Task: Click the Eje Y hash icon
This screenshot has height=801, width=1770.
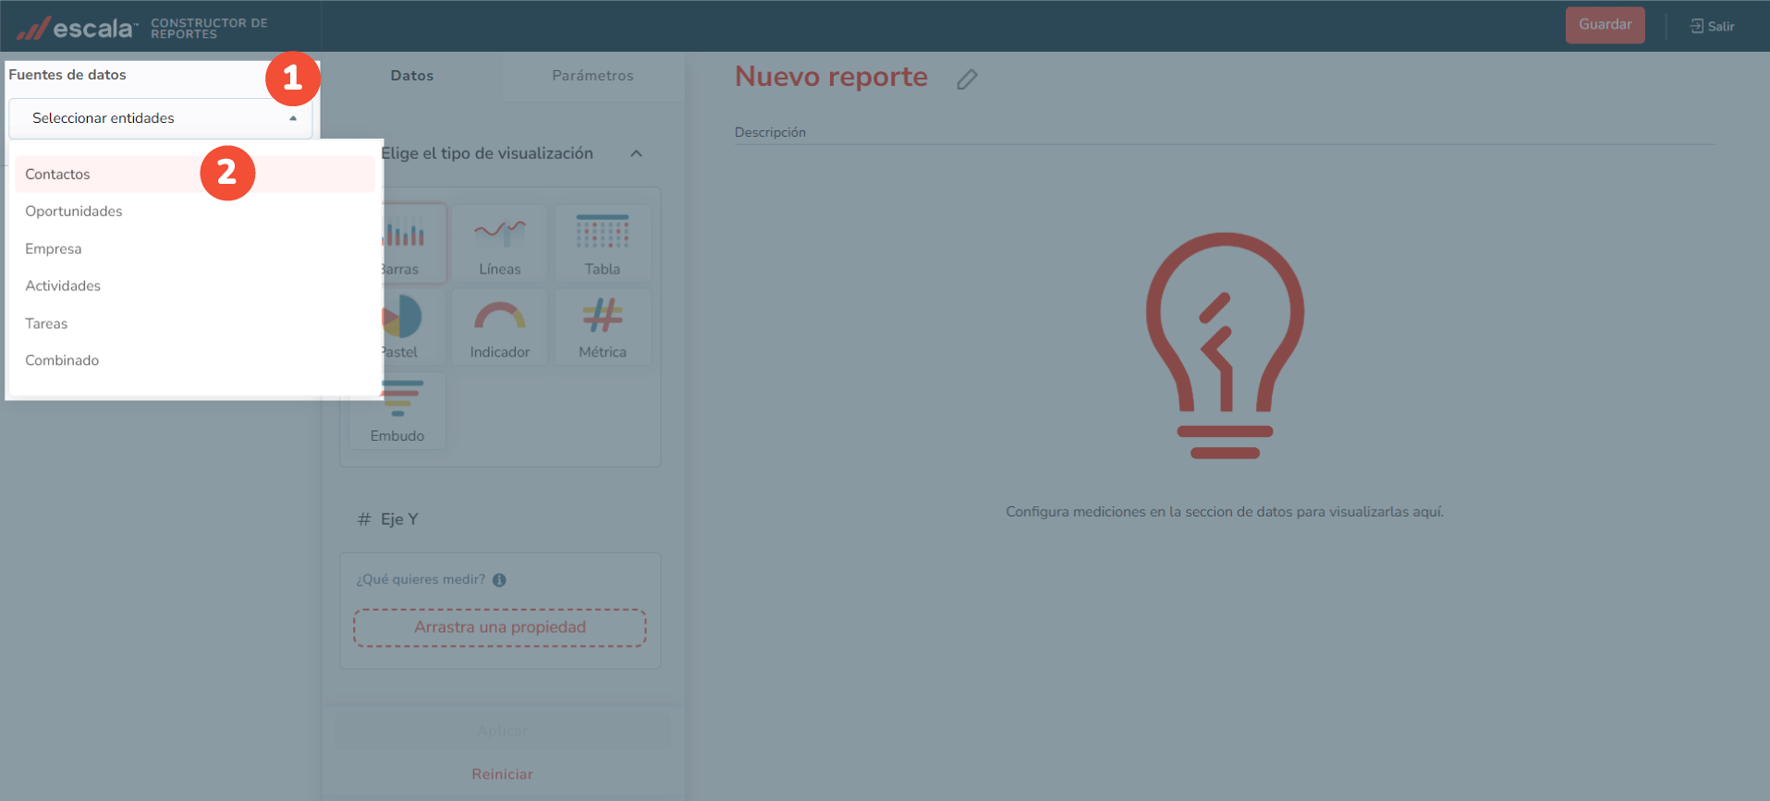Action: click(364, 519)
